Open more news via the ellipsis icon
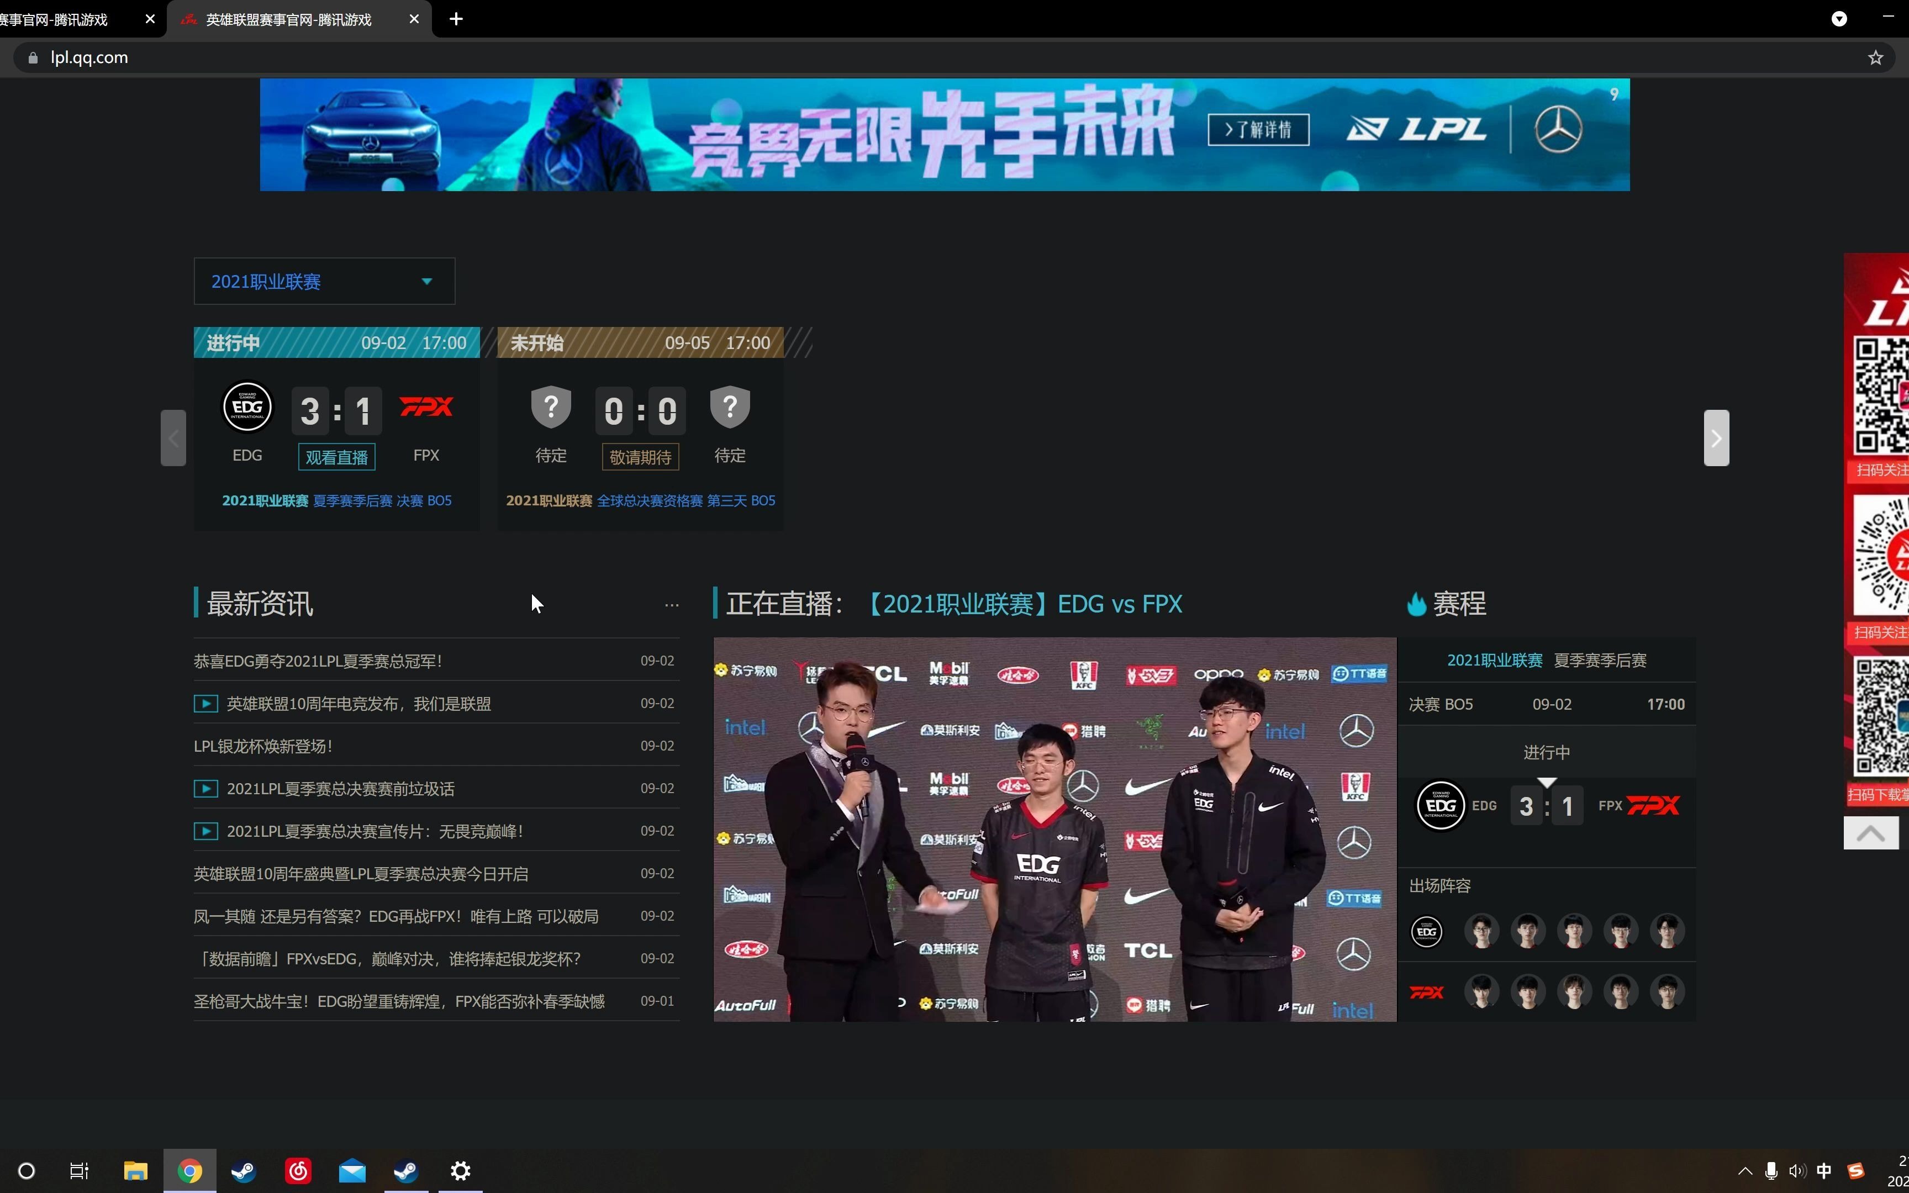 click(671, 605)
